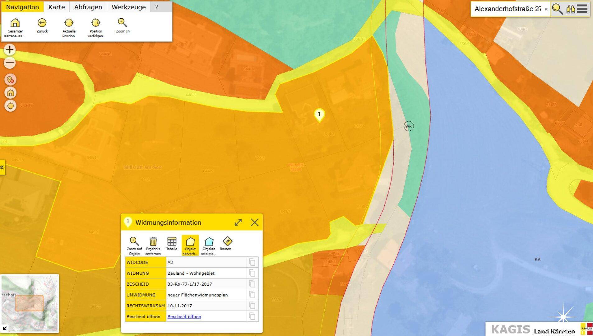The height and width of the screenshot is (336, 593).
Task: Close the Widmungsinformation panel
Action: click(x=255, y=222)
